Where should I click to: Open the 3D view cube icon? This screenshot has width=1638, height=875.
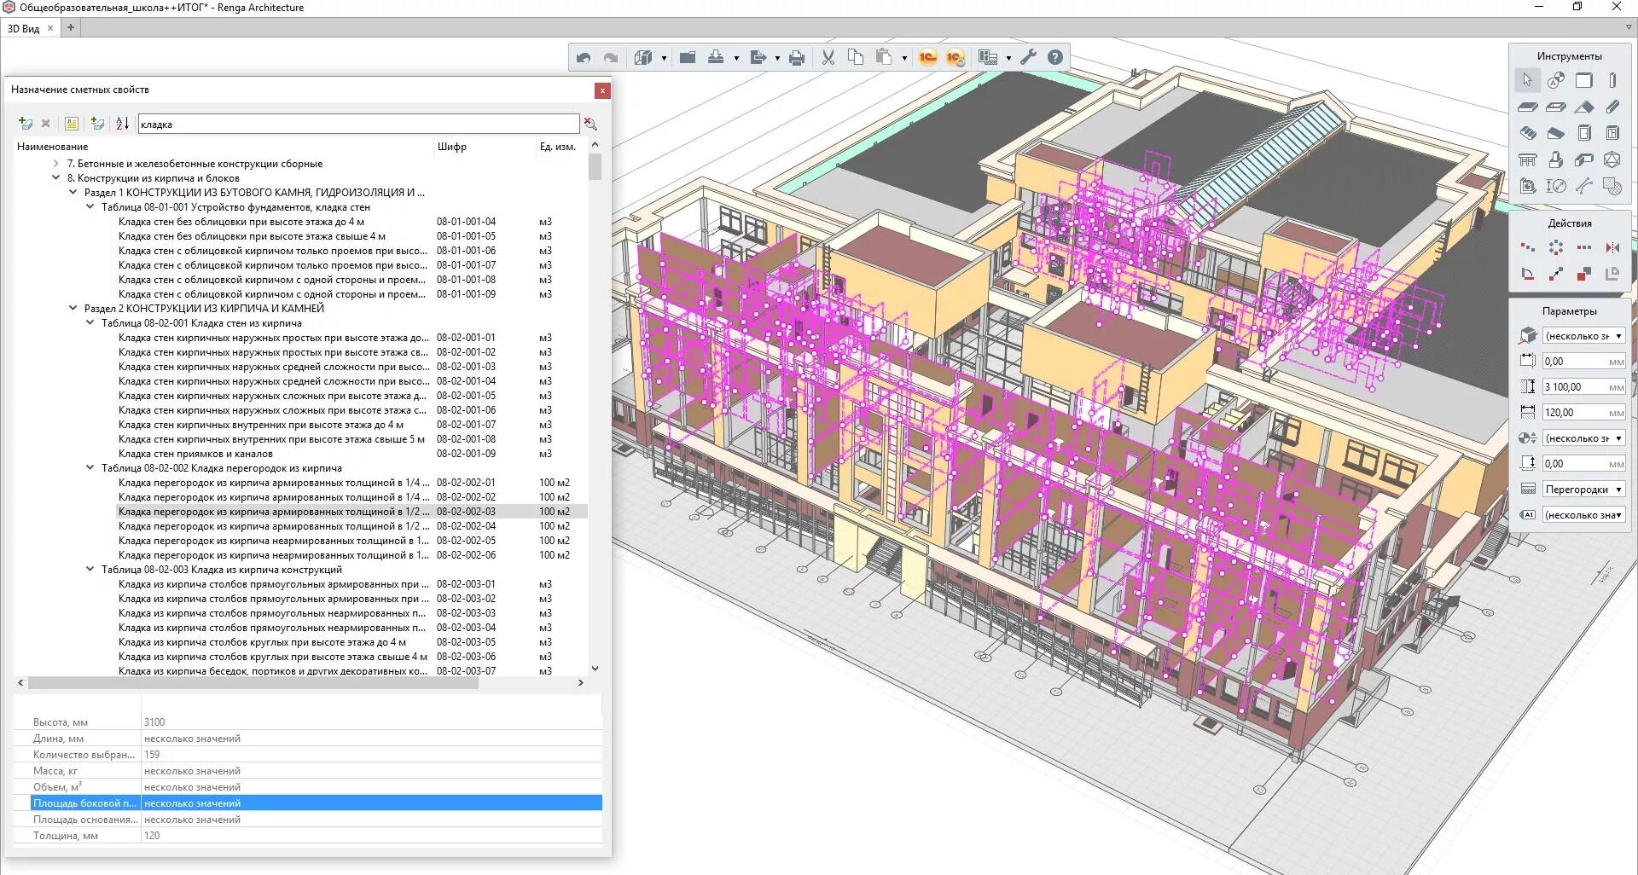643,57
